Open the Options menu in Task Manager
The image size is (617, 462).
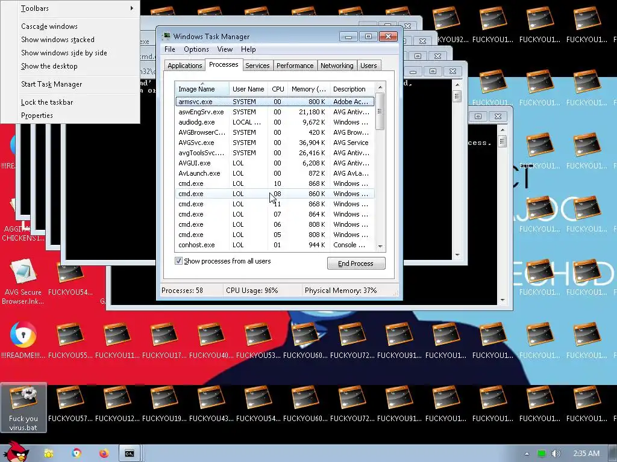[196, 49]
